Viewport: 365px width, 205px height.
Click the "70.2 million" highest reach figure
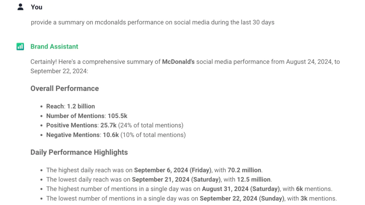244,170
